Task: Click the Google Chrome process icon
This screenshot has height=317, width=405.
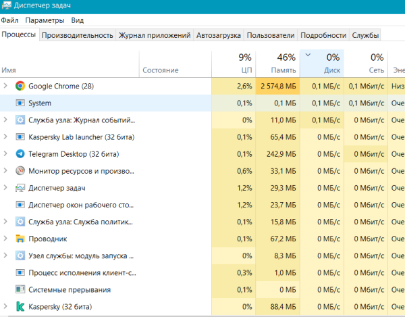Action: 20,87
